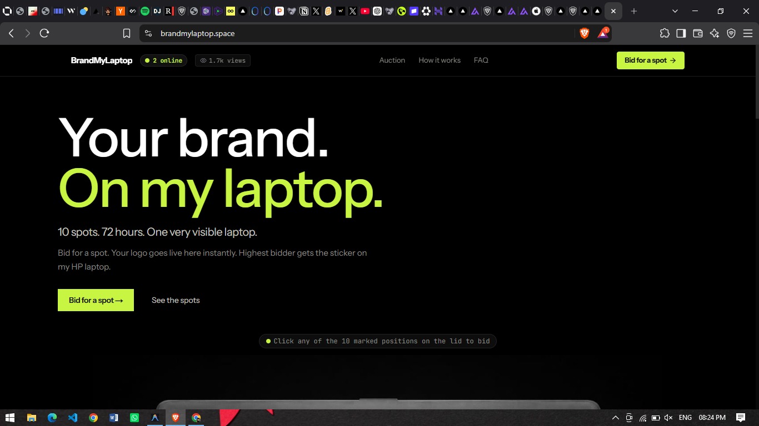Open the Brave Wallet icon
This screenshot has height=426, width=759.
pyautogui.click(x=698, y=33)
